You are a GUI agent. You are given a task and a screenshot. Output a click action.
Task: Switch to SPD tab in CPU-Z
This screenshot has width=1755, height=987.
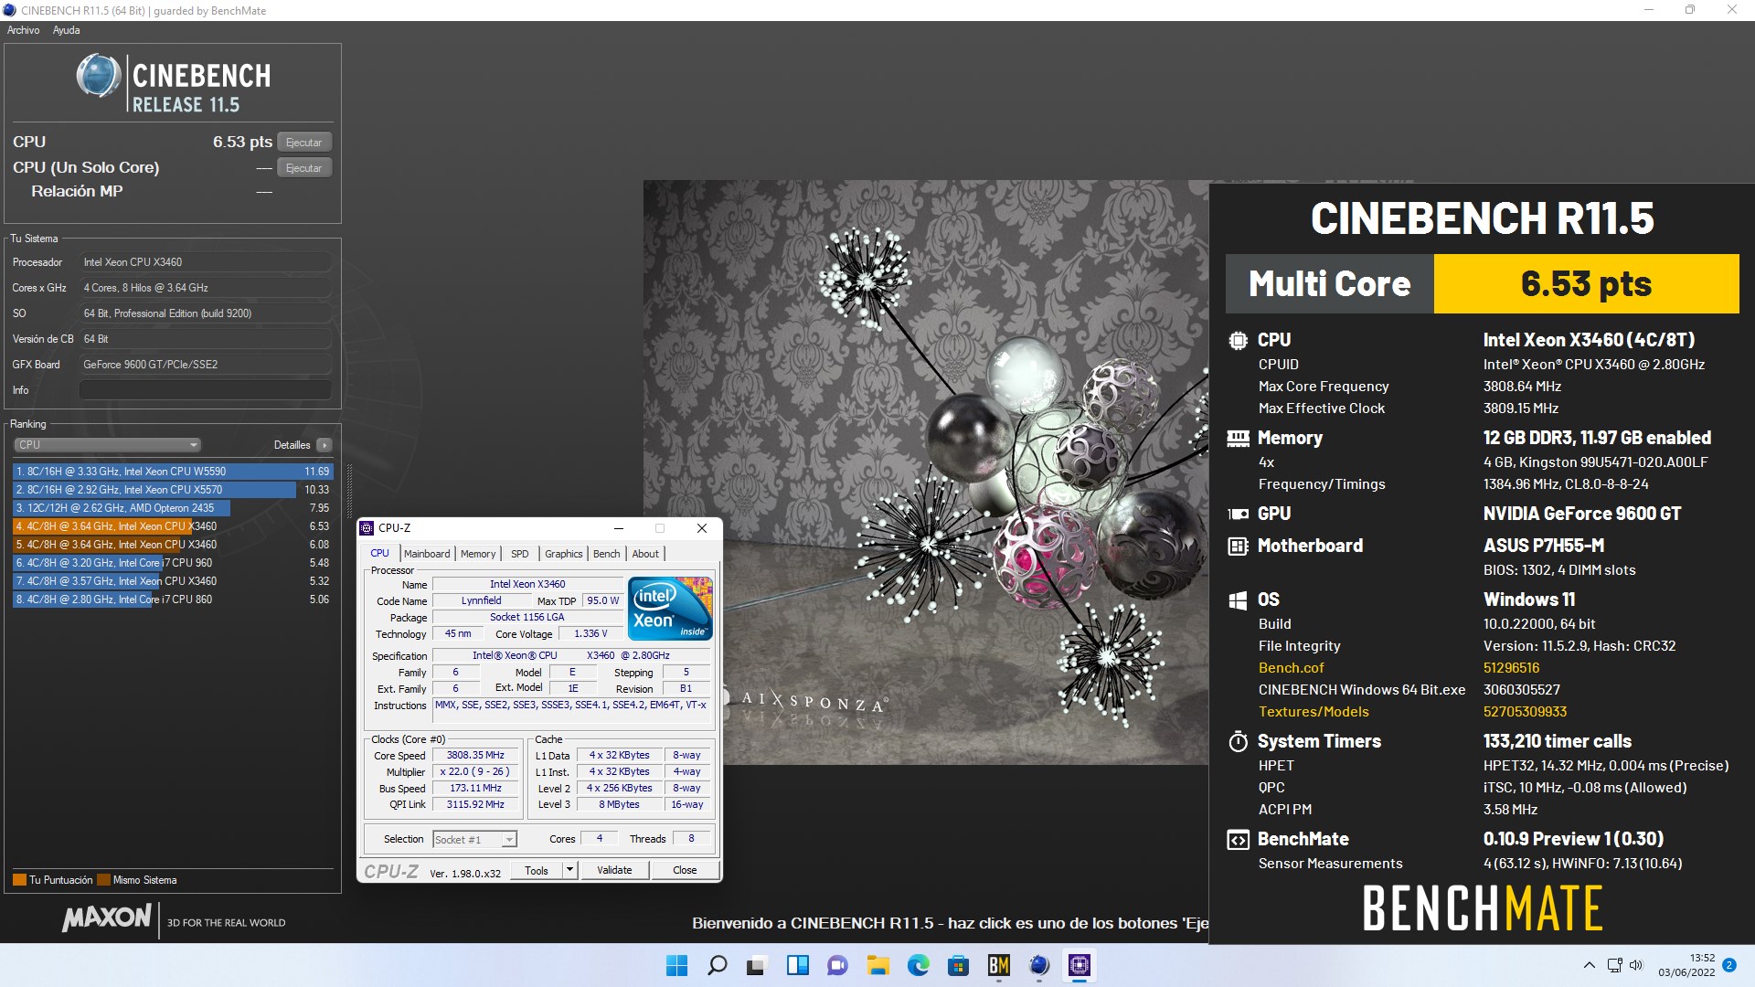[x=520, y=554]
